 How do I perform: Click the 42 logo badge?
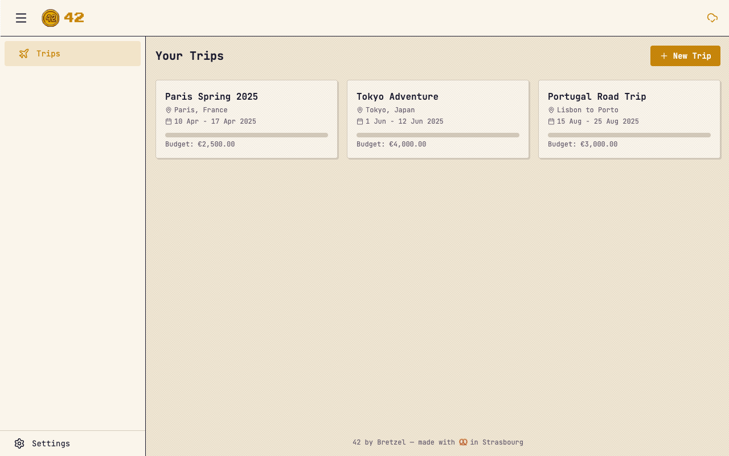click(x=50, y=18)
